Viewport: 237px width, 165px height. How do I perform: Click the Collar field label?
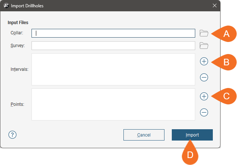click(17, 33)
